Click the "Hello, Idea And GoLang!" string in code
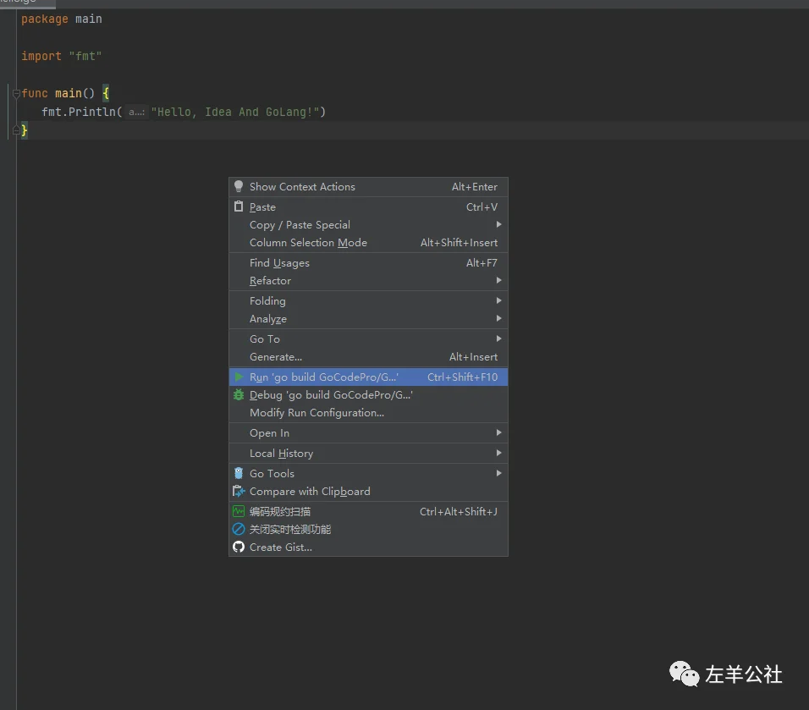809x710 pixels. 238,112
